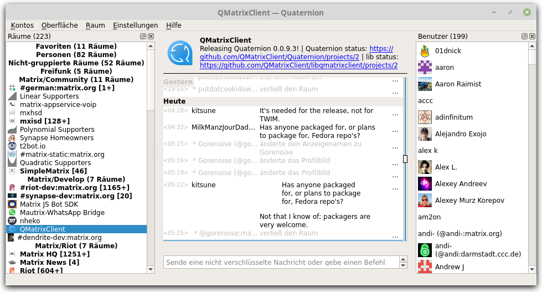Click the #synapse-dev:matrix.org room icon

tap(12, 196)
